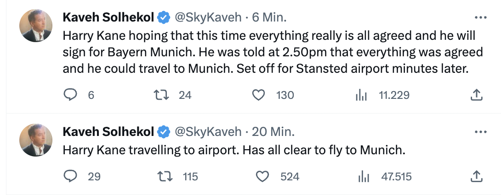501x195 pixels.
Task: Reply to the travelling to airport tweet
Action: (x=70, y=176)
